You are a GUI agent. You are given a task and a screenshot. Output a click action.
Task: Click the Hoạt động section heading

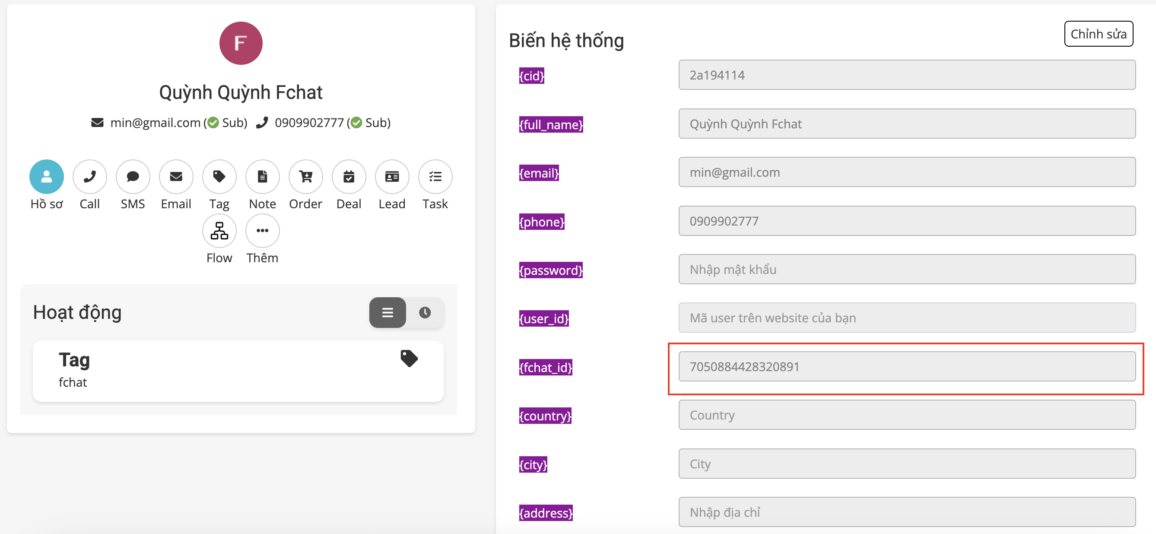click(x=77, y=312)
